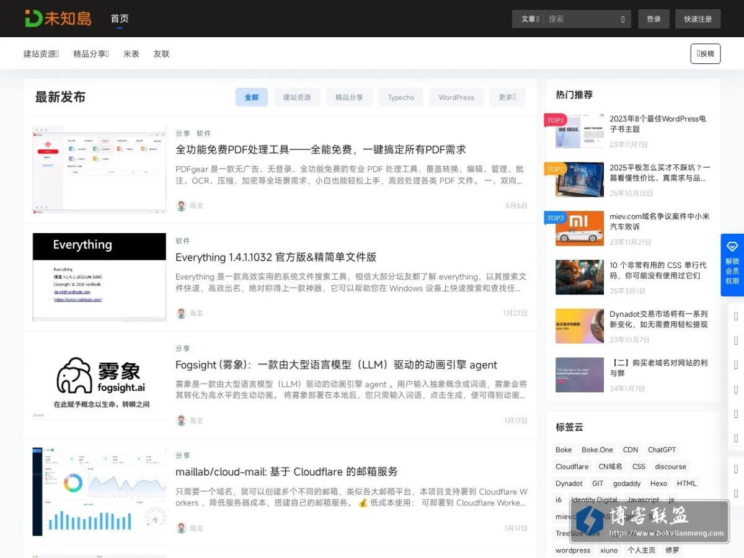
Task: Select the 全部 filter tab
Action: (x=252, y=97)
